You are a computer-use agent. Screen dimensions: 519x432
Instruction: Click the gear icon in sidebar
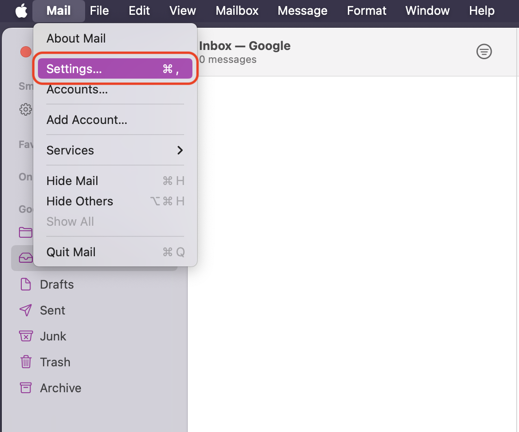point(26,109)
